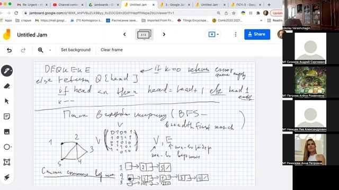Select the Circle shape tool

tap(7, 147)
